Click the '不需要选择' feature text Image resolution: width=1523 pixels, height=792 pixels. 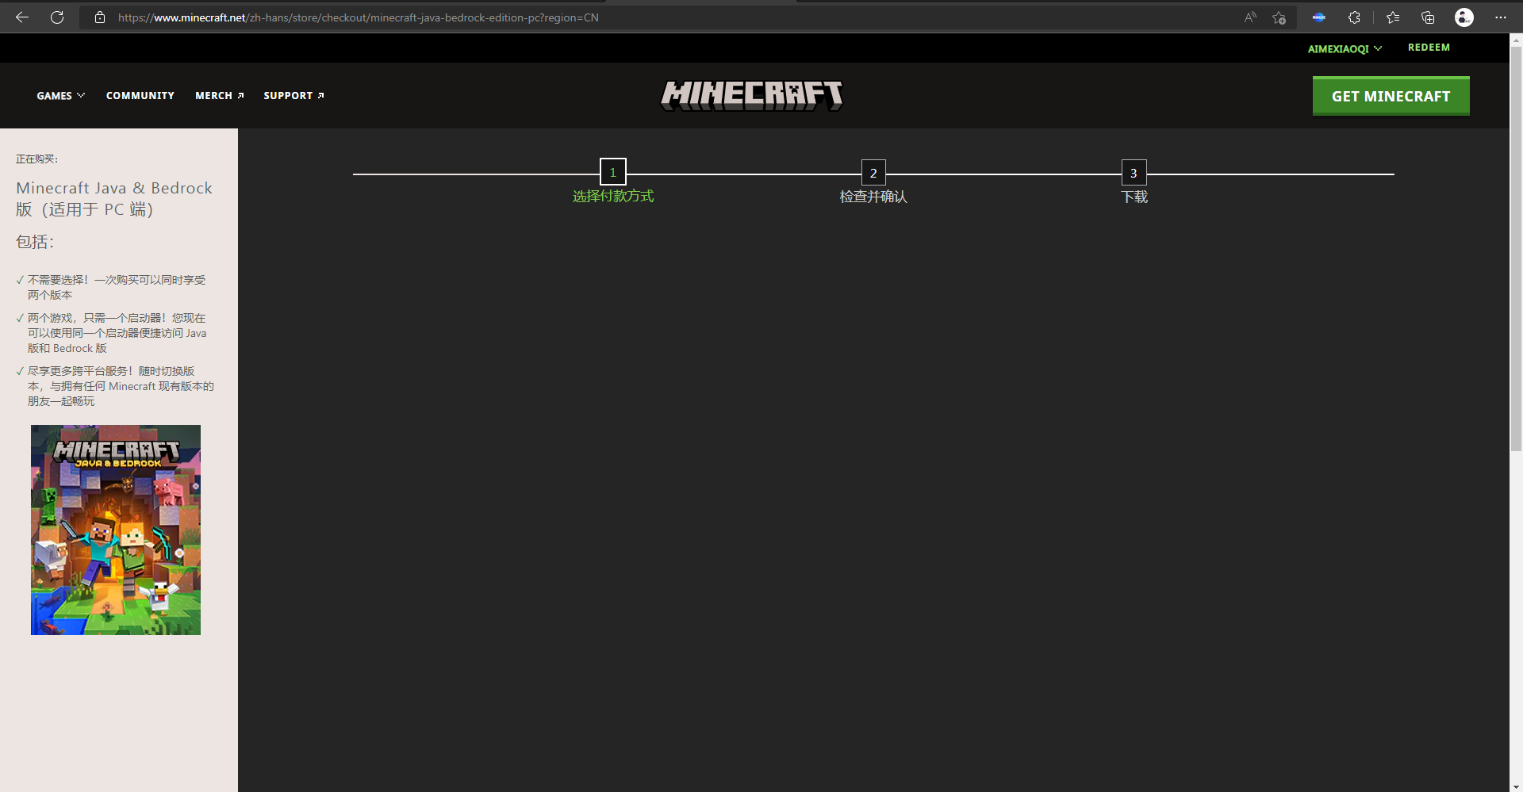click(117, 287)
